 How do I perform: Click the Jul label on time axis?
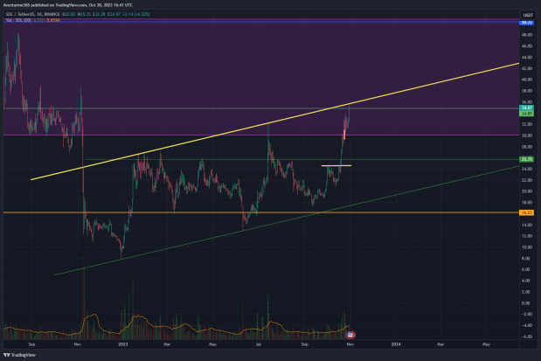coord(259,344)
